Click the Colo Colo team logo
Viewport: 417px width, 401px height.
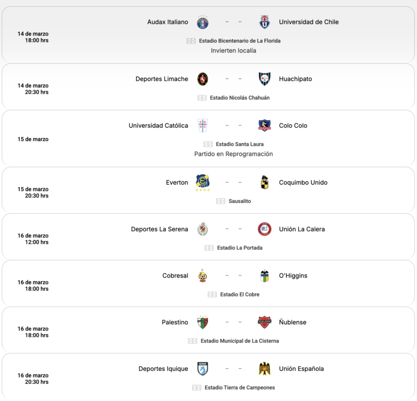pyautogui.click(x=265, y=125)
